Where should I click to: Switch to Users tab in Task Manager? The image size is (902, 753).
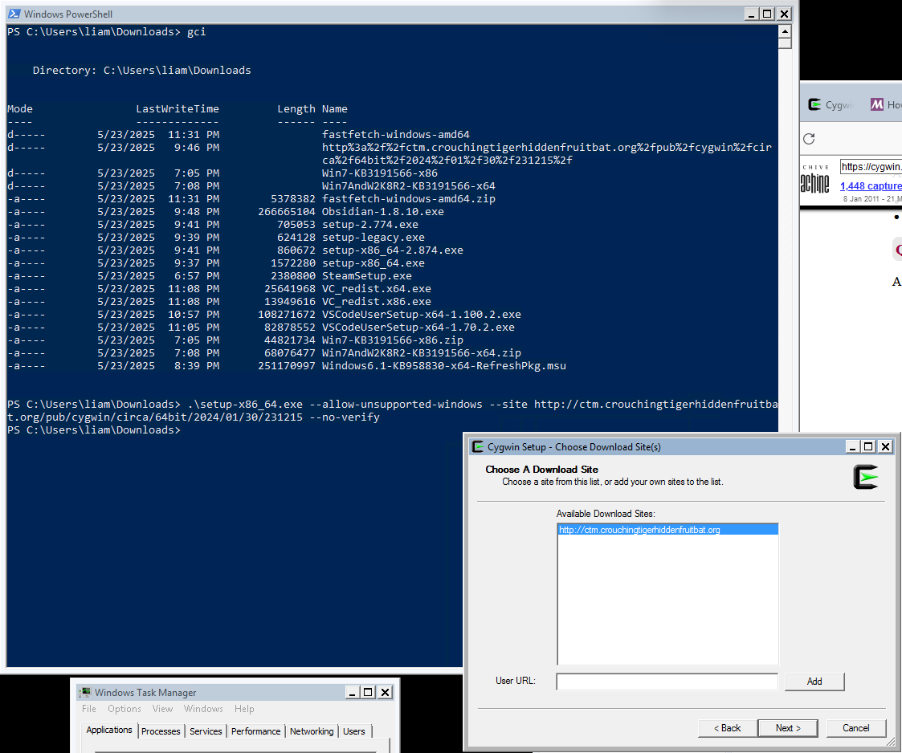pos(353,731)
